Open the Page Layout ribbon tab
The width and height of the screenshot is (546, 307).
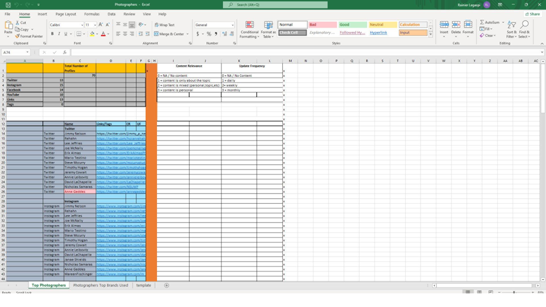(x=66, y=14)
